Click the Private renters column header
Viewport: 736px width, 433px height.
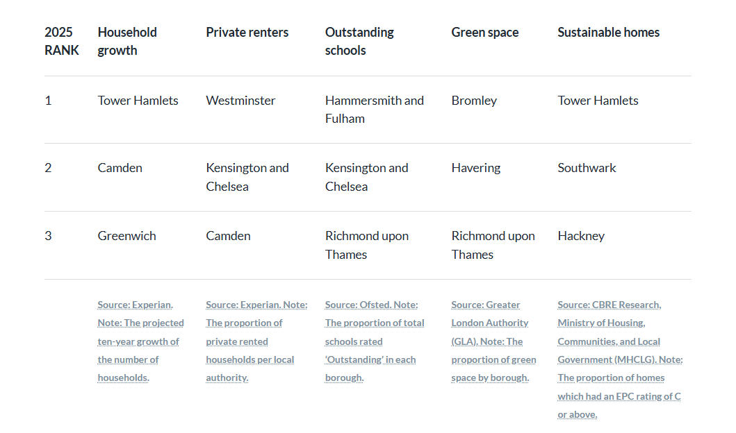247,32
